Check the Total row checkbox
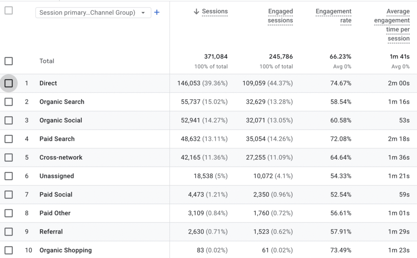The width and height of the screenshot is (417, 258). (9, 61)
